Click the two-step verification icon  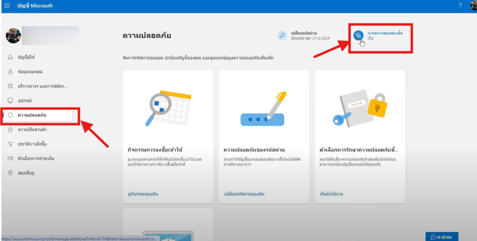click(358, 35)
